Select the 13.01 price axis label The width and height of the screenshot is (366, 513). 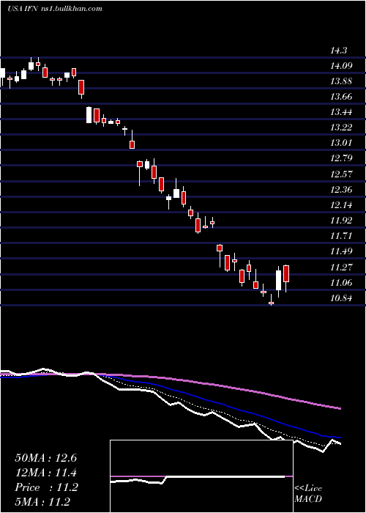coord(341,143)
